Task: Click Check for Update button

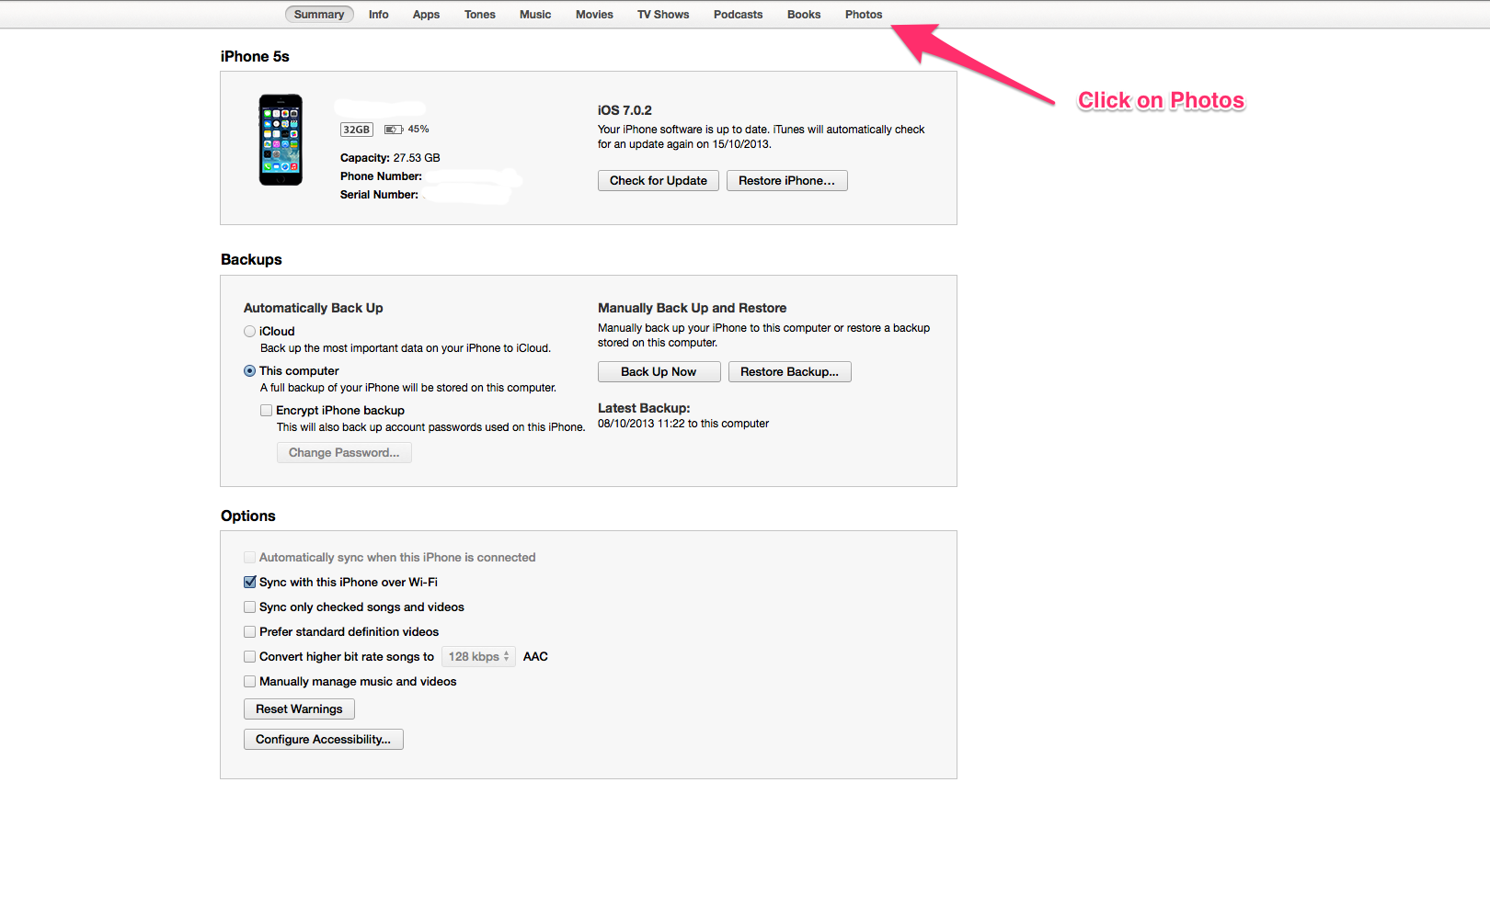Action: [659, 181]
